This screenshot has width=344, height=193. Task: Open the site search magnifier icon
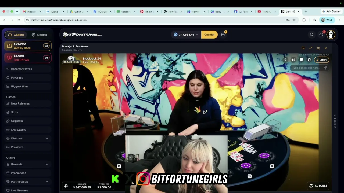(x=312, y=35)
